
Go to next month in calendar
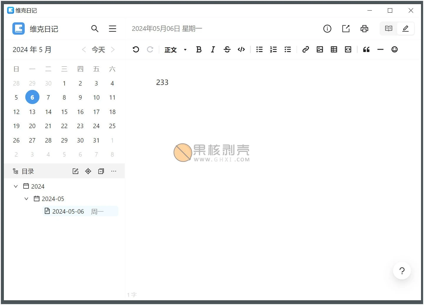[x=113, y=50]
